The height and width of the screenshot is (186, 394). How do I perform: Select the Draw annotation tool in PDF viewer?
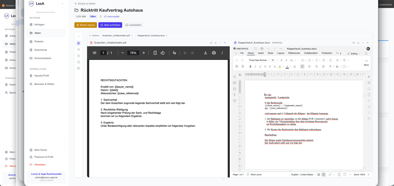(174, 53)
